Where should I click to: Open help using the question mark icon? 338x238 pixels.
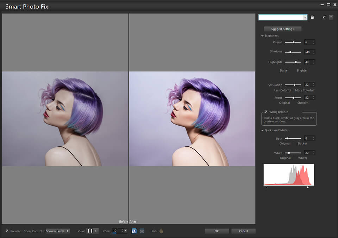331,17
